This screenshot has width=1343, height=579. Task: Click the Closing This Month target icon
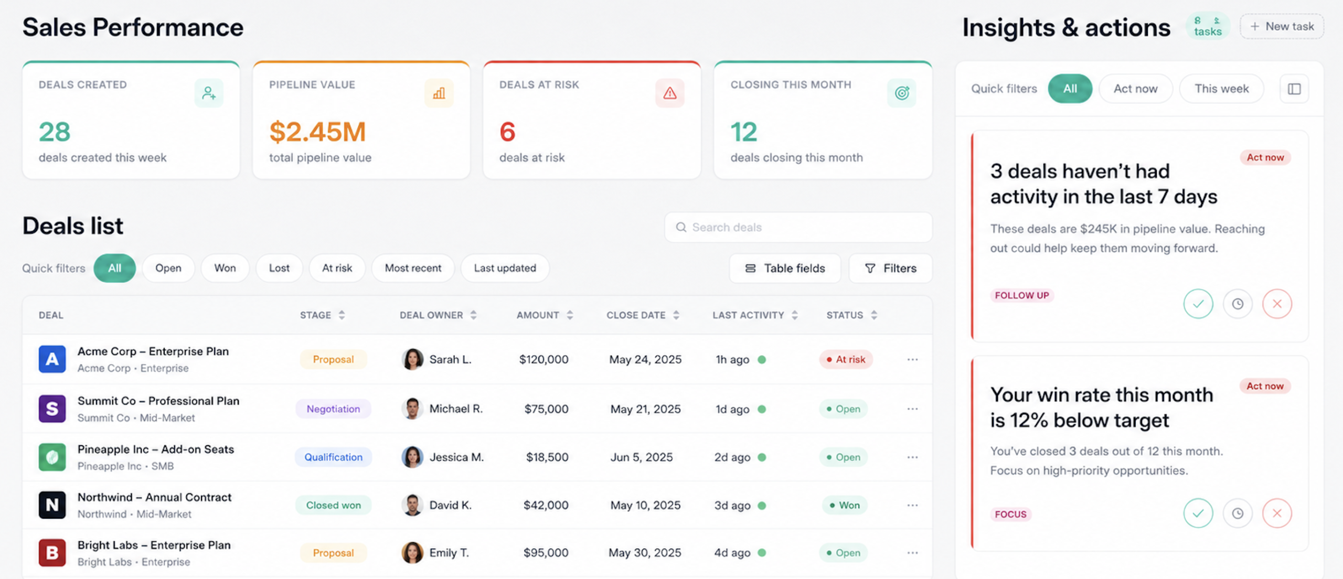pyautogui.click(x=902, y=93)
